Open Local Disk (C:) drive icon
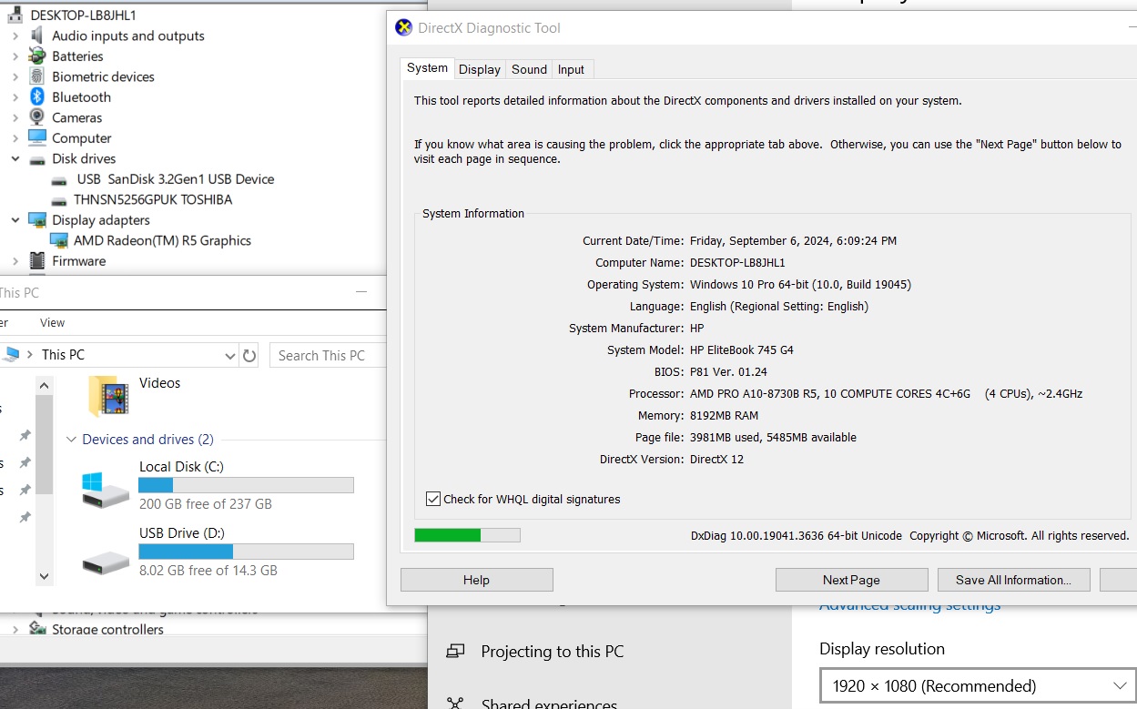This screenshot has height=709, width=1137. pos(106,489)
